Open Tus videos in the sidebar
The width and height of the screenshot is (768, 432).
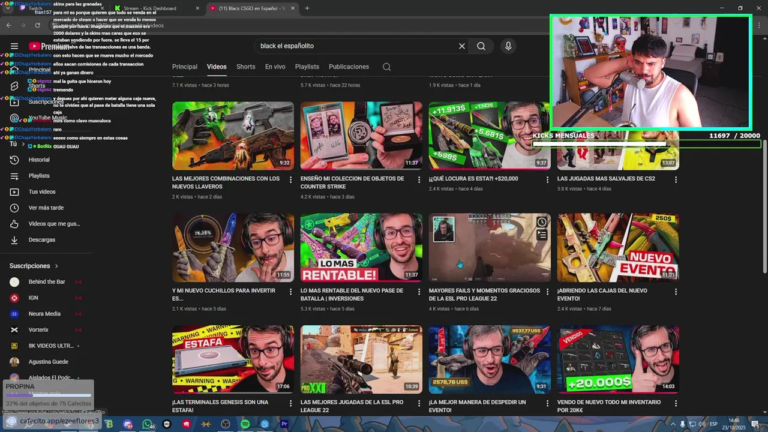(x=41, y=192)
